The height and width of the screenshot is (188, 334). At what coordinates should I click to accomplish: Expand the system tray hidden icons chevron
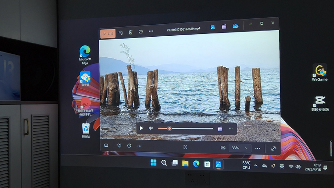256,166
